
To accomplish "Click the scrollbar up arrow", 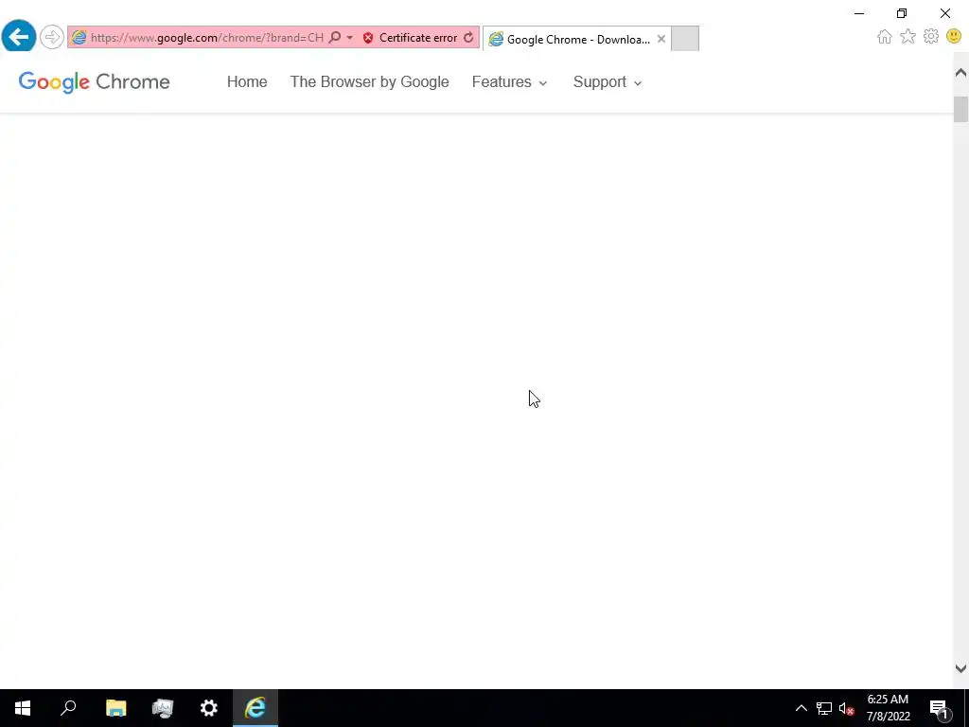I will [960, 73].
